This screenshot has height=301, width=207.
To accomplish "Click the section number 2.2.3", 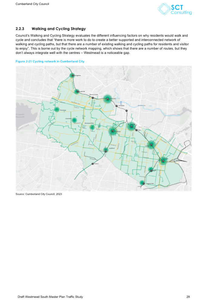I will click(x=20, y=29).
